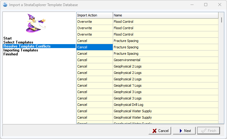227x139 pixels.
Task: Click the StrataExplorer app icon in title bar
Action: click(x=5, y=5)
